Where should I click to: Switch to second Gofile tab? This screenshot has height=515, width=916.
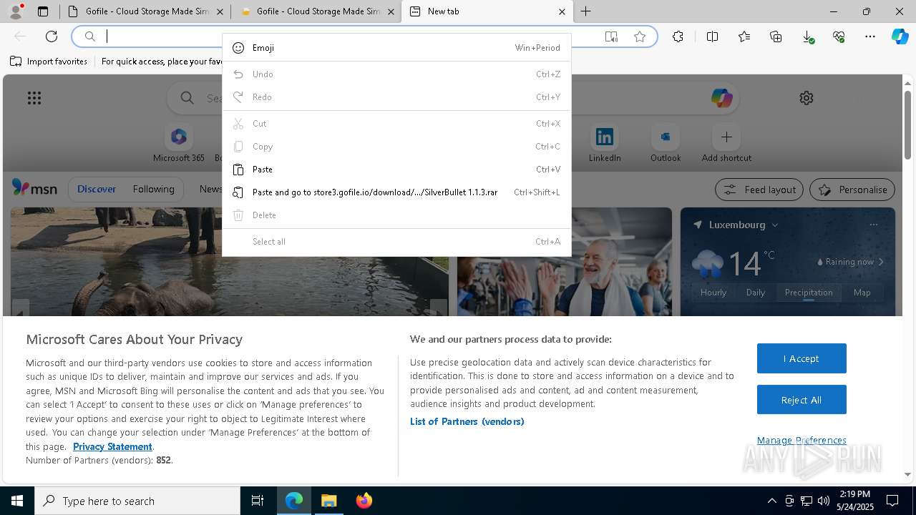(316, 11)
